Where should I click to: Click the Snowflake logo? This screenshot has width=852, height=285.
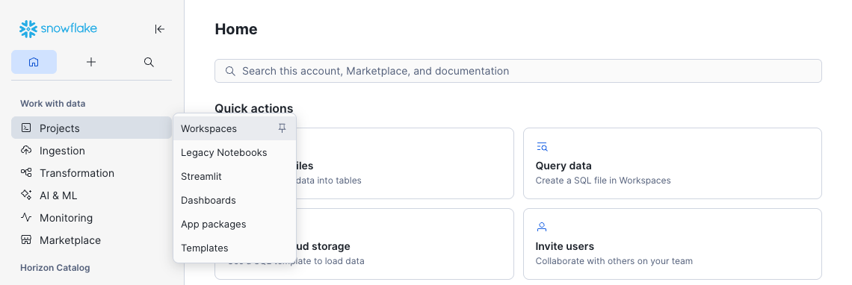[x=58, y=29]
